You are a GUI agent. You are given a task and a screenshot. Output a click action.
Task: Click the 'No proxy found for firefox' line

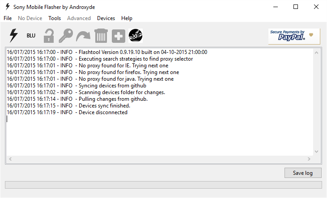(93, 72)
